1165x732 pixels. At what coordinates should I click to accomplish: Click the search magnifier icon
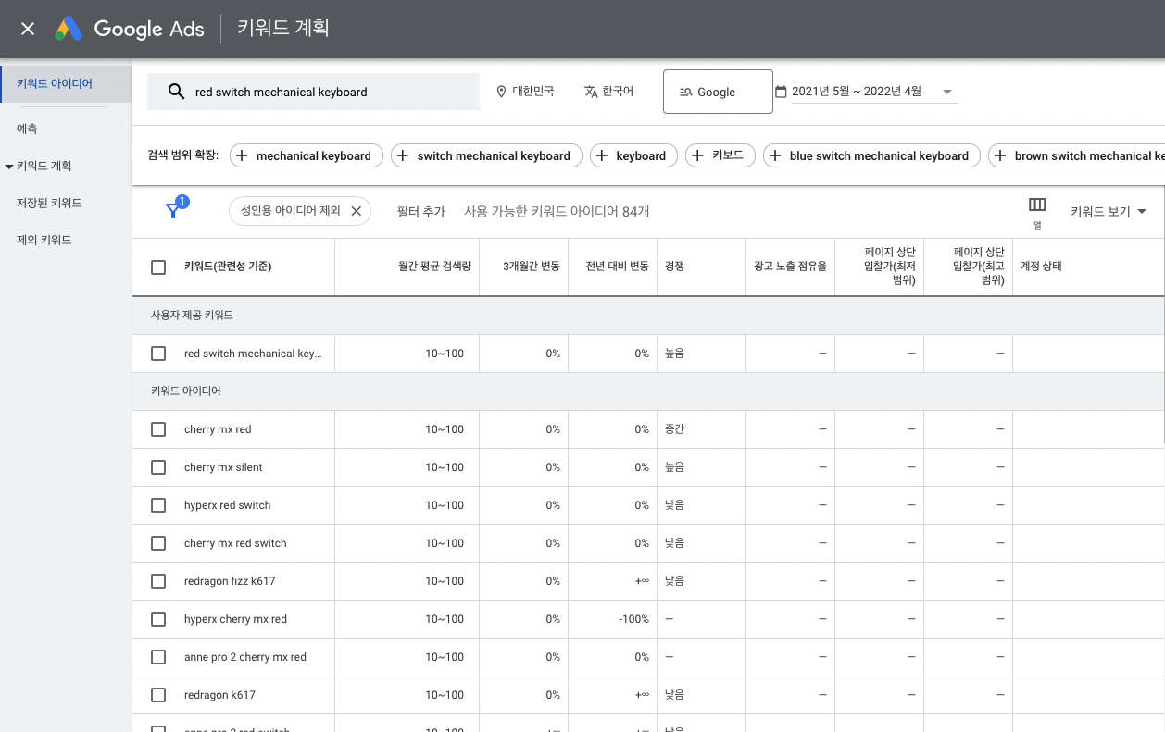176,92
